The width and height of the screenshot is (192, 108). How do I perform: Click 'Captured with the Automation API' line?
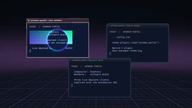click(x=95, y=82)
